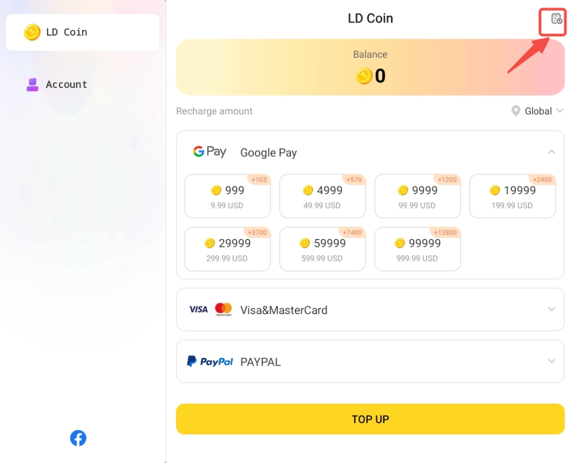This screenshot has width=574, height=463.
Task: Choose the 19999 coins 199.99 USD option
Action: [512, 197]
